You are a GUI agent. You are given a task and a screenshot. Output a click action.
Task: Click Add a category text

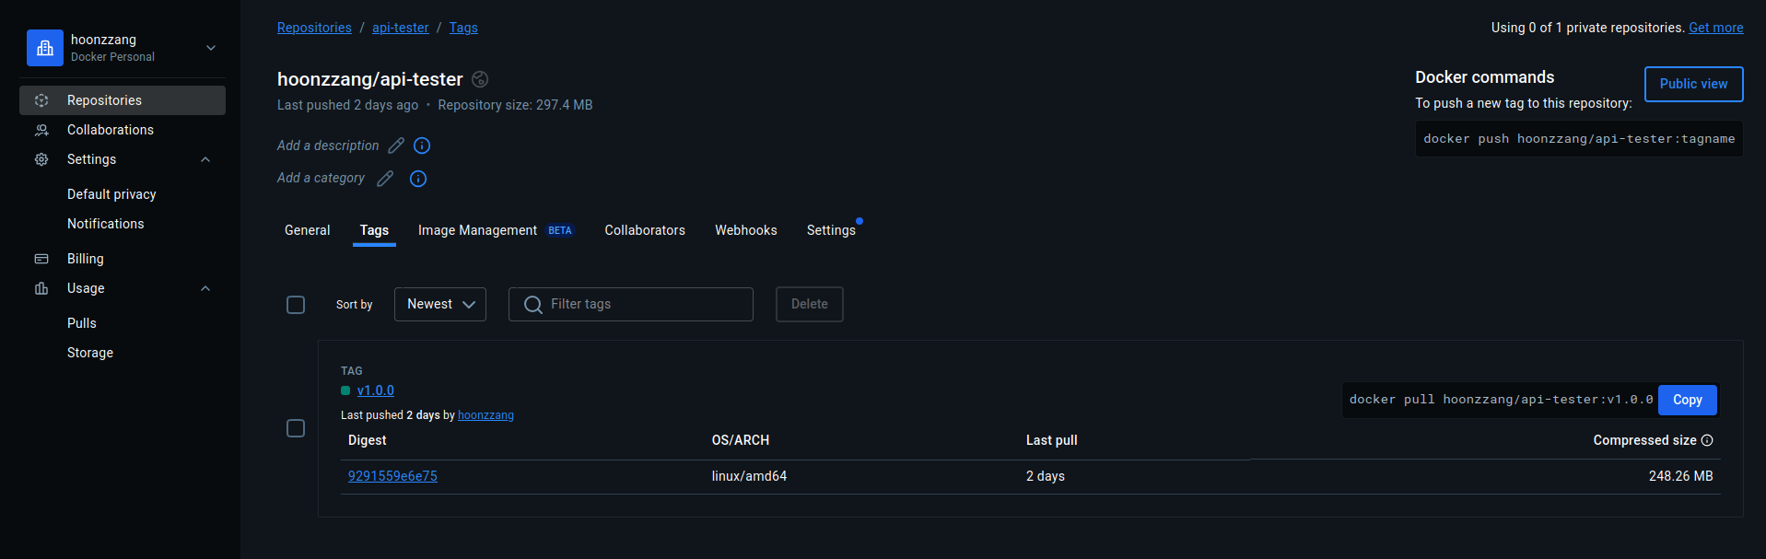(321, 178)
